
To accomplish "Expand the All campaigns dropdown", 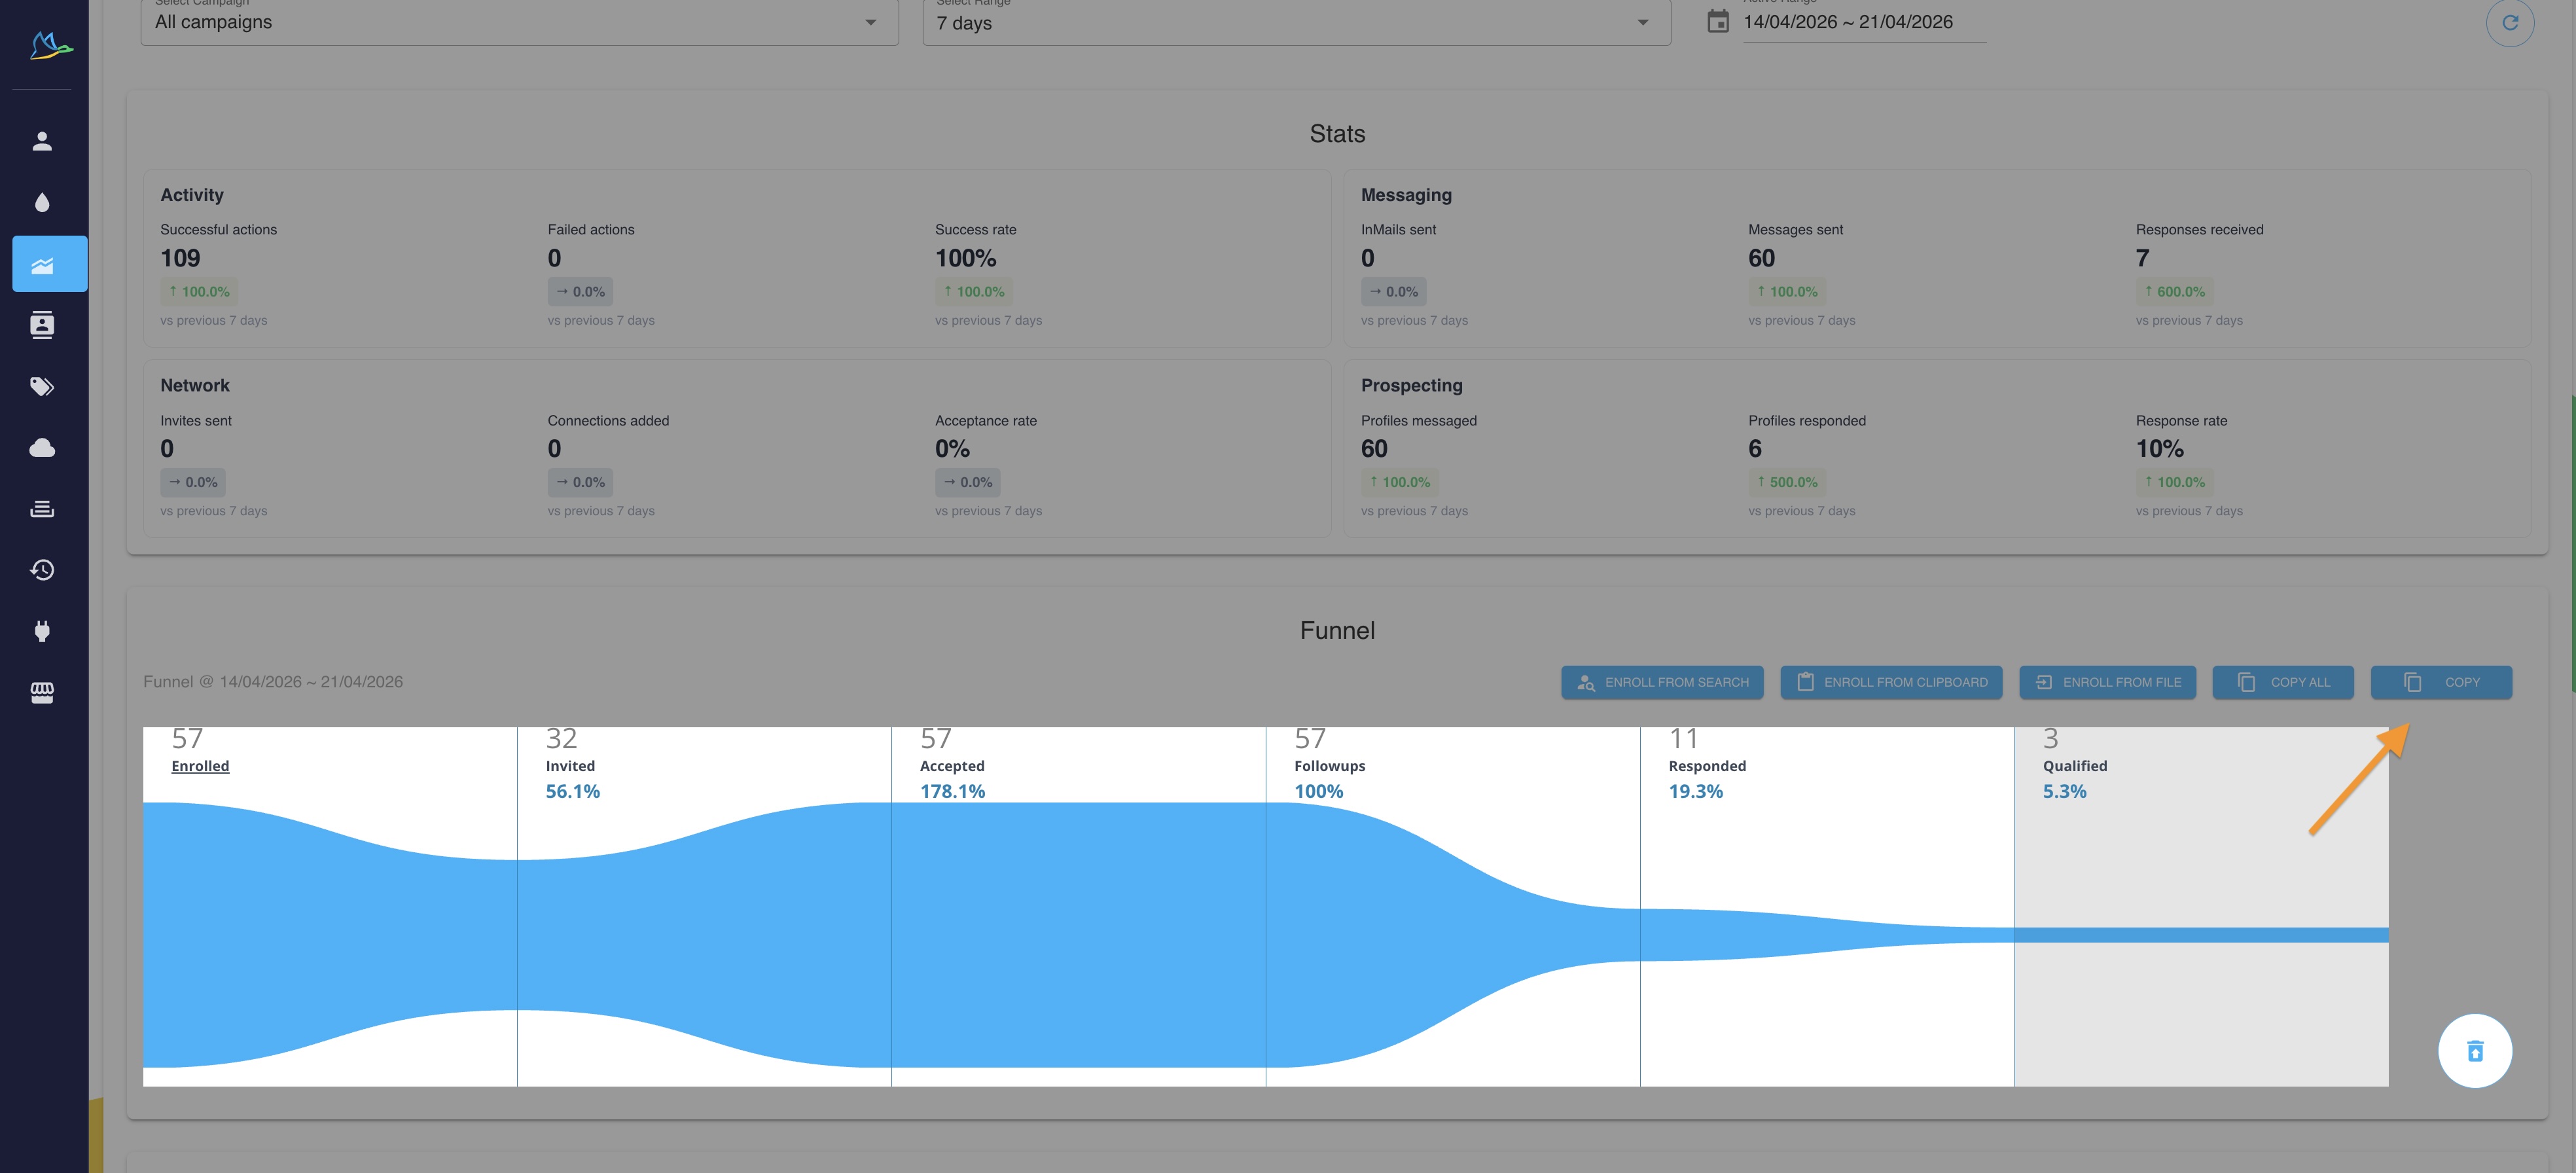I will (519, 22).
